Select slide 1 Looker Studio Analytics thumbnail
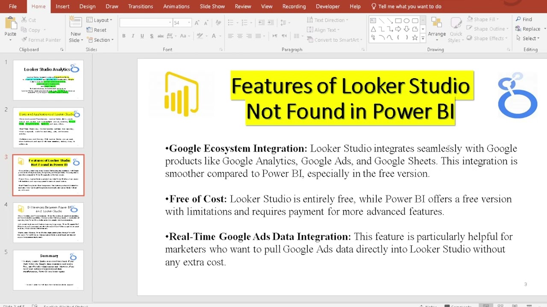The height and width of the screenshot is (307, 547). (x=48, y=80)
